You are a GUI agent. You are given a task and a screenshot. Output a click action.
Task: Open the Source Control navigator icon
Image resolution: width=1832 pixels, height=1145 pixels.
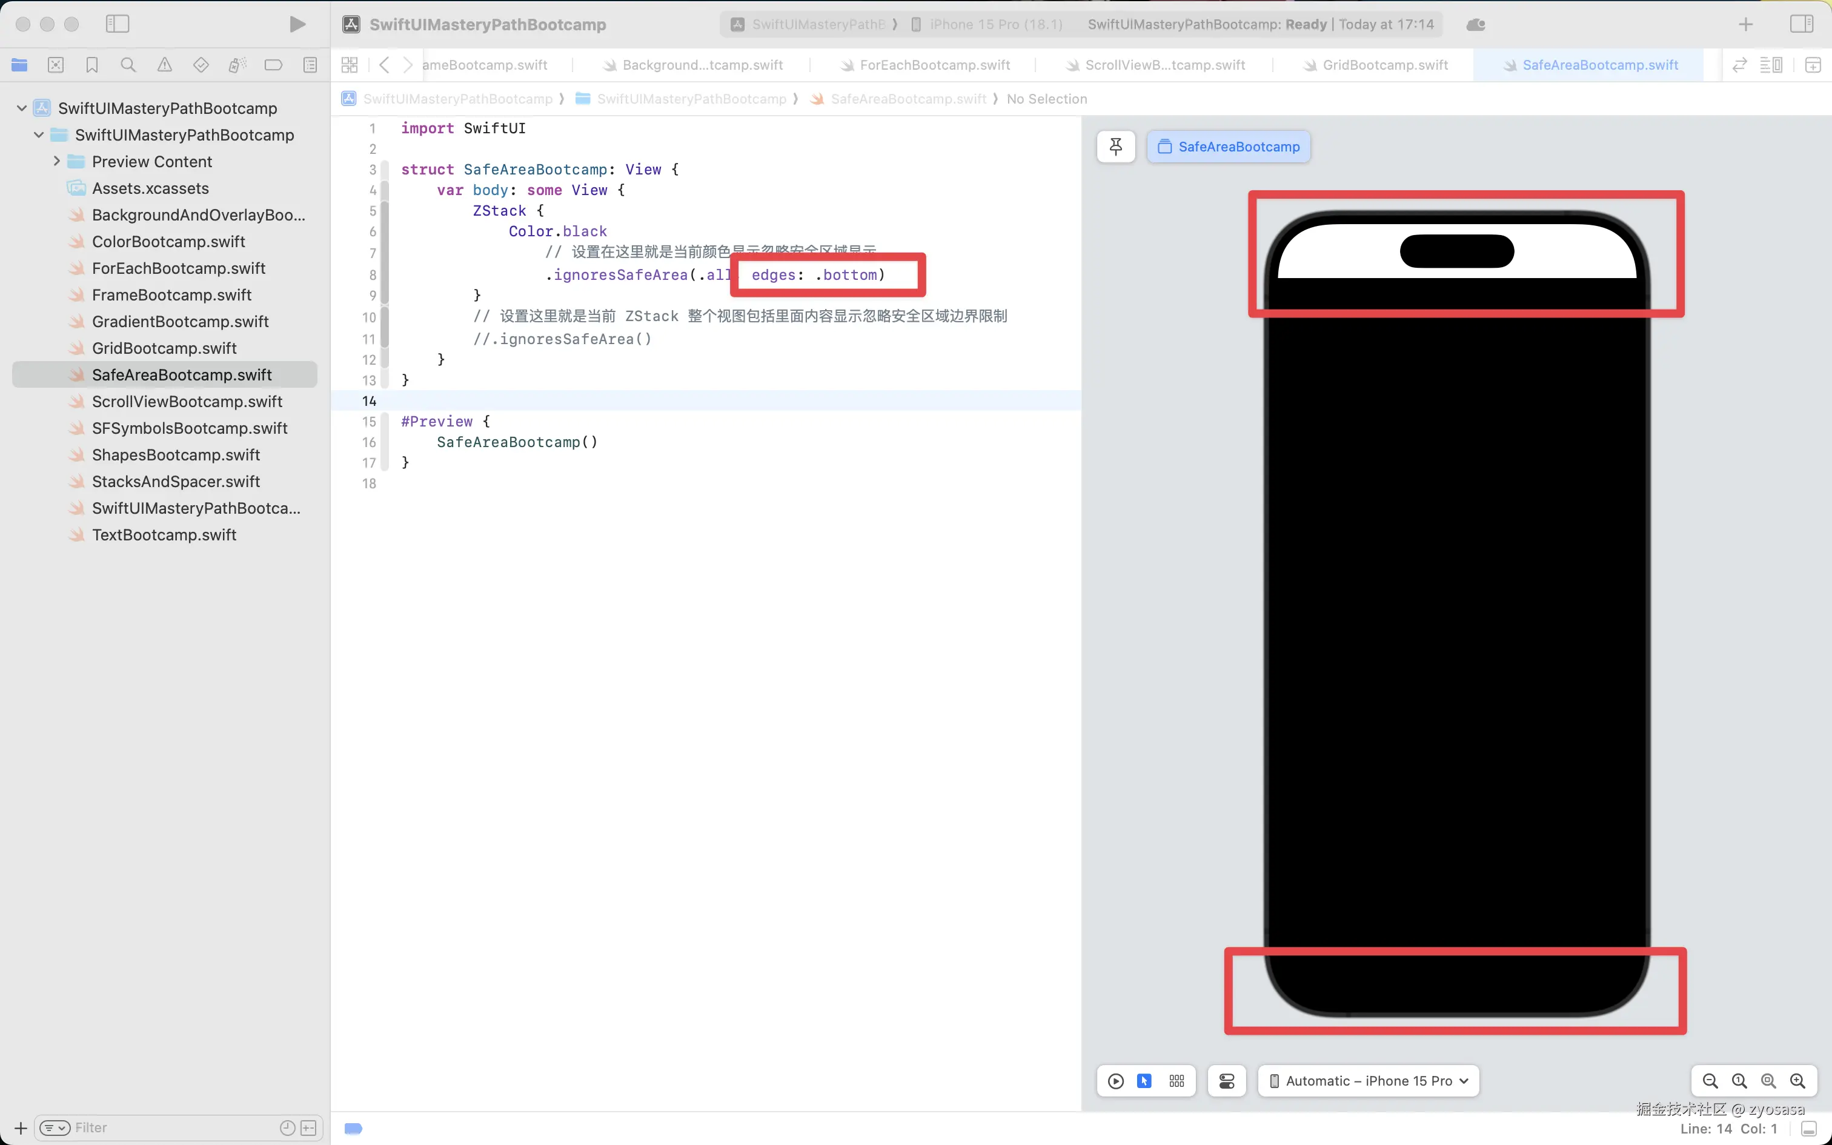click(55, 65)
